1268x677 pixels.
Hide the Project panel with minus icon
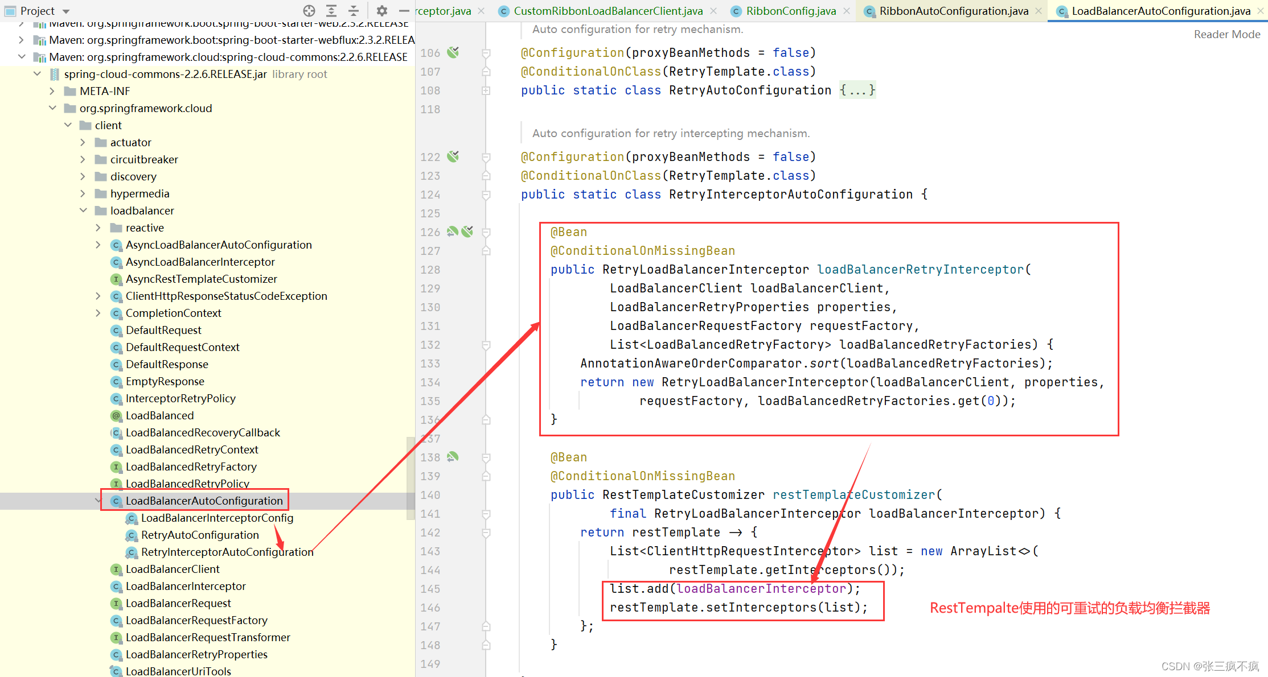click(x=404, y=11)
